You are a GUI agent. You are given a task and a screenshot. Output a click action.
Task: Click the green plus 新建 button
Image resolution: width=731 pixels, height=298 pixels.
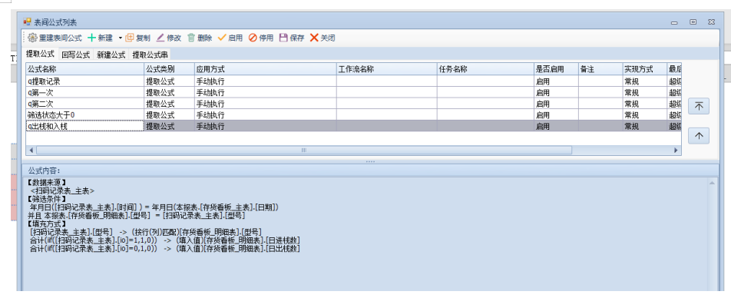coord(101,38)
